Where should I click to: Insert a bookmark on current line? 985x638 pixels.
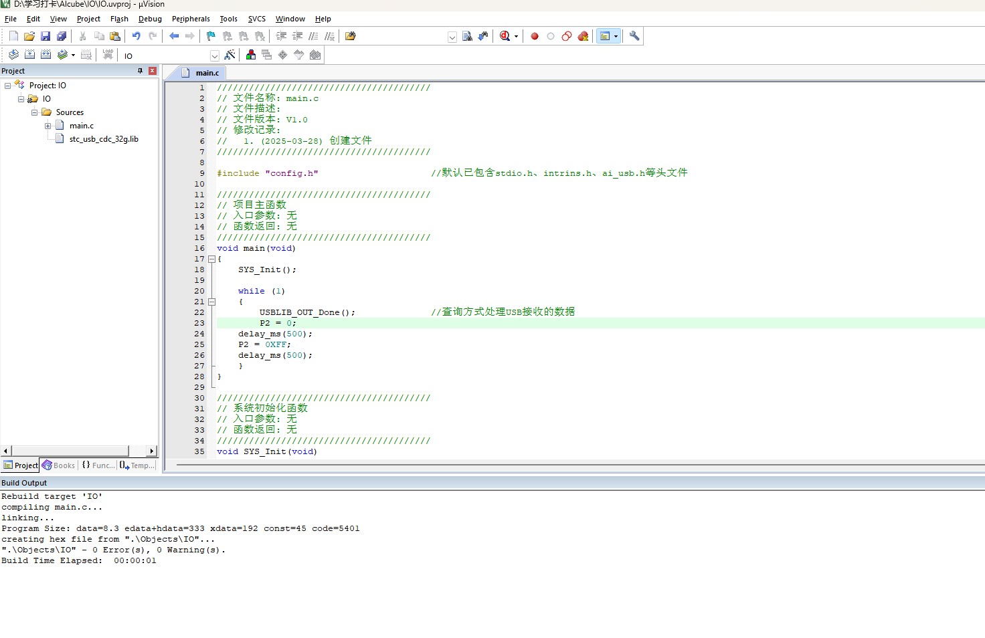click(211, 36)
